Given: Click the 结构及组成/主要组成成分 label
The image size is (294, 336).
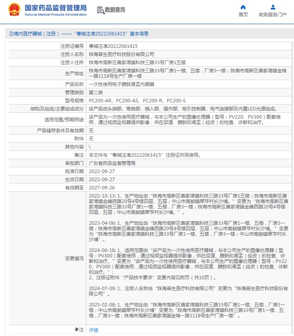Looking at the screenshot, I should (57, 108).
